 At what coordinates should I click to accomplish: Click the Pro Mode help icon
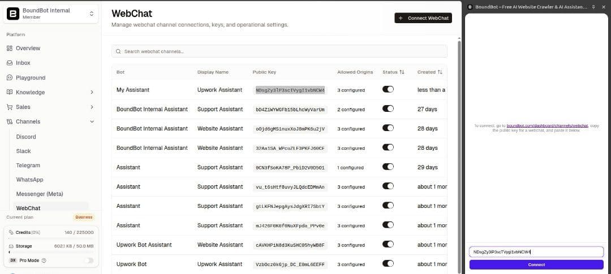coord(44,260)
